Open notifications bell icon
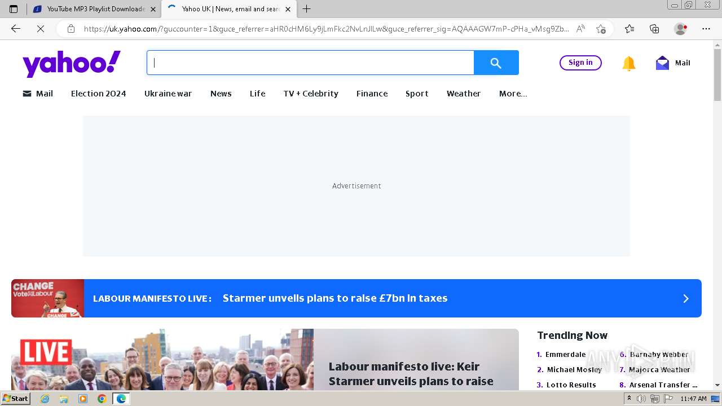722x406 pixels. tap(628, 63)
